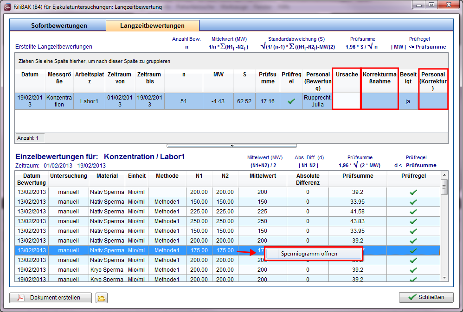The image size is (463, 312).
Task: Click the Ursache column header
Action: click(347, 81)
